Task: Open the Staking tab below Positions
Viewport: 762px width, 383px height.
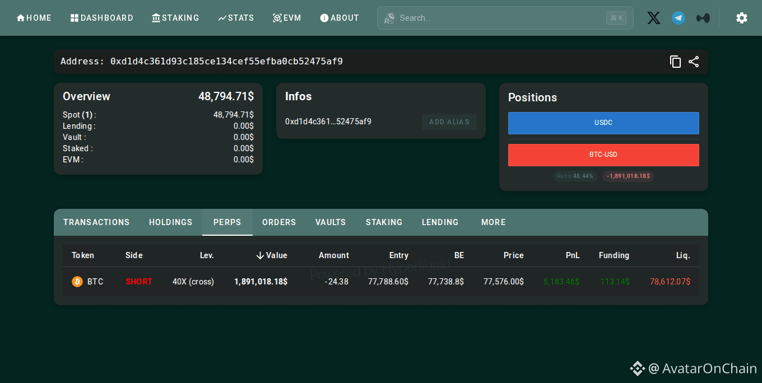Action: coord(384,222)
